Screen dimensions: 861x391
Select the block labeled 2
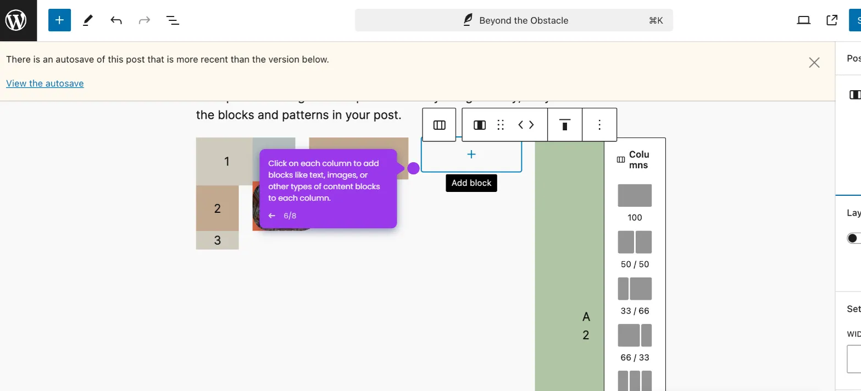(x=218, y=208)
